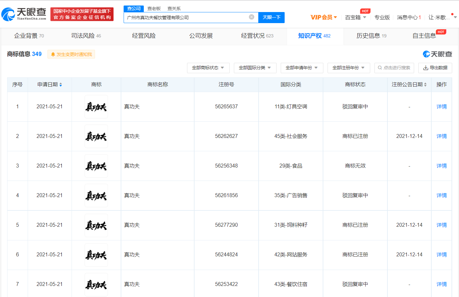Open the 公司发展 tab
The width and height of the screenshot is (459, 297).
tap(201, 36)
